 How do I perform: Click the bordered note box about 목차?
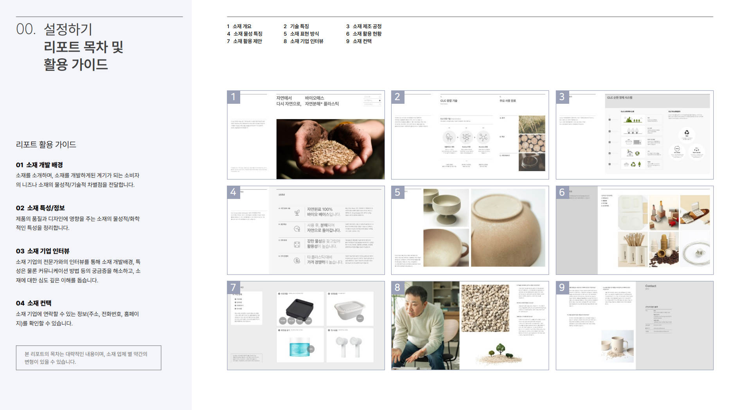88,358
